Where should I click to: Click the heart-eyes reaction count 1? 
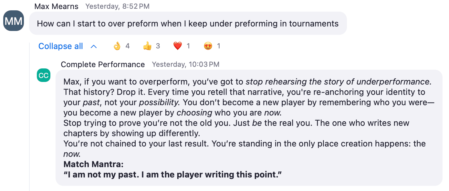coord(219,46)
